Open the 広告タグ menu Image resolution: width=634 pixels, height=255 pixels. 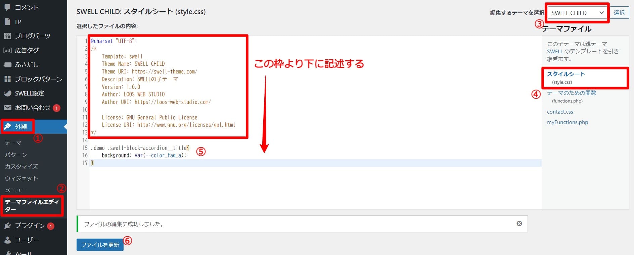[27, 50]
